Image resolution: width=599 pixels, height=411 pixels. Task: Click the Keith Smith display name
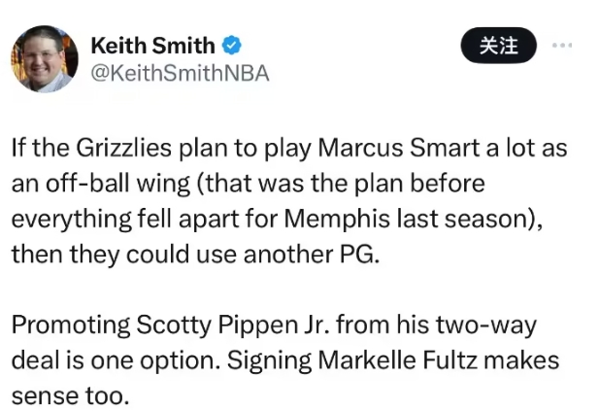[x=151, y=45]
